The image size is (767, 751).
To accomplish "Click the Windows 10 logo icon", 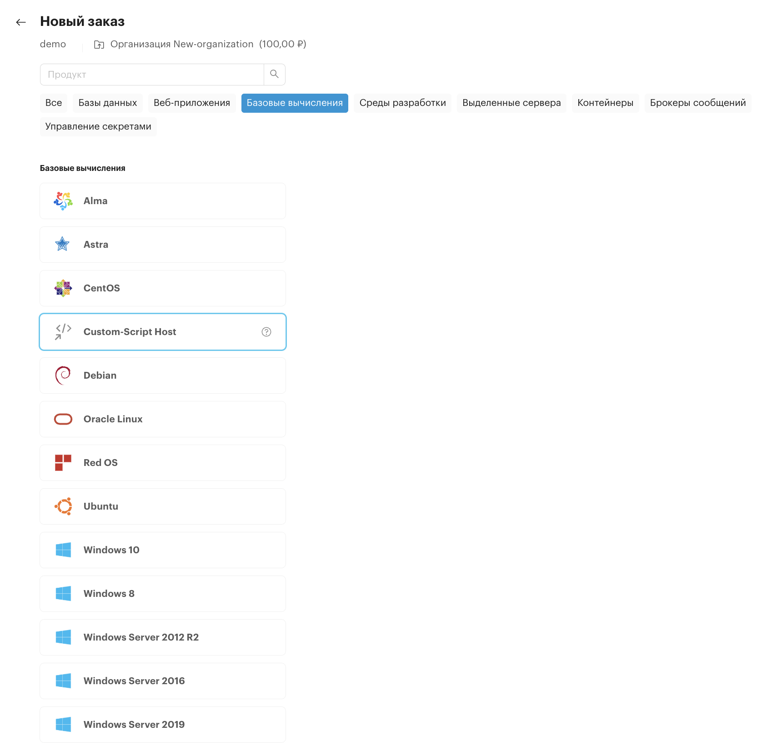I will pyautogui.click(x=63, y=550).
